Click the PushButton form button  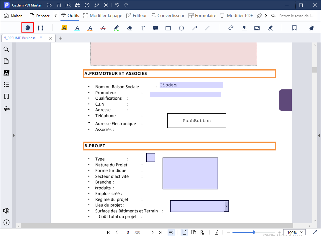pyautogui.click(x=197, y=121)
